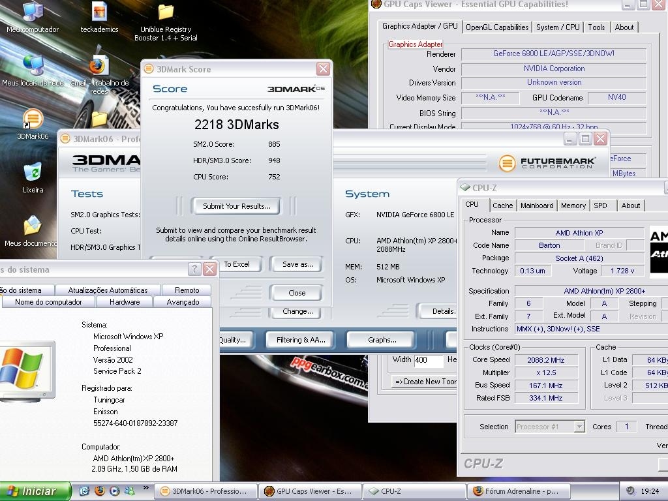668x501 pixels.
Task: Click Messenger quick launch icon
Action: tap(130, 491)
